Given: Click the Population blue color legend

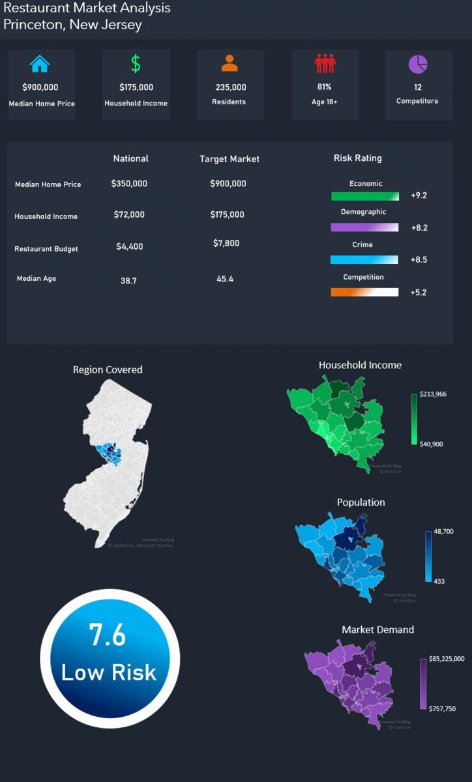Looking at the screenshot, I should point(428,556).
